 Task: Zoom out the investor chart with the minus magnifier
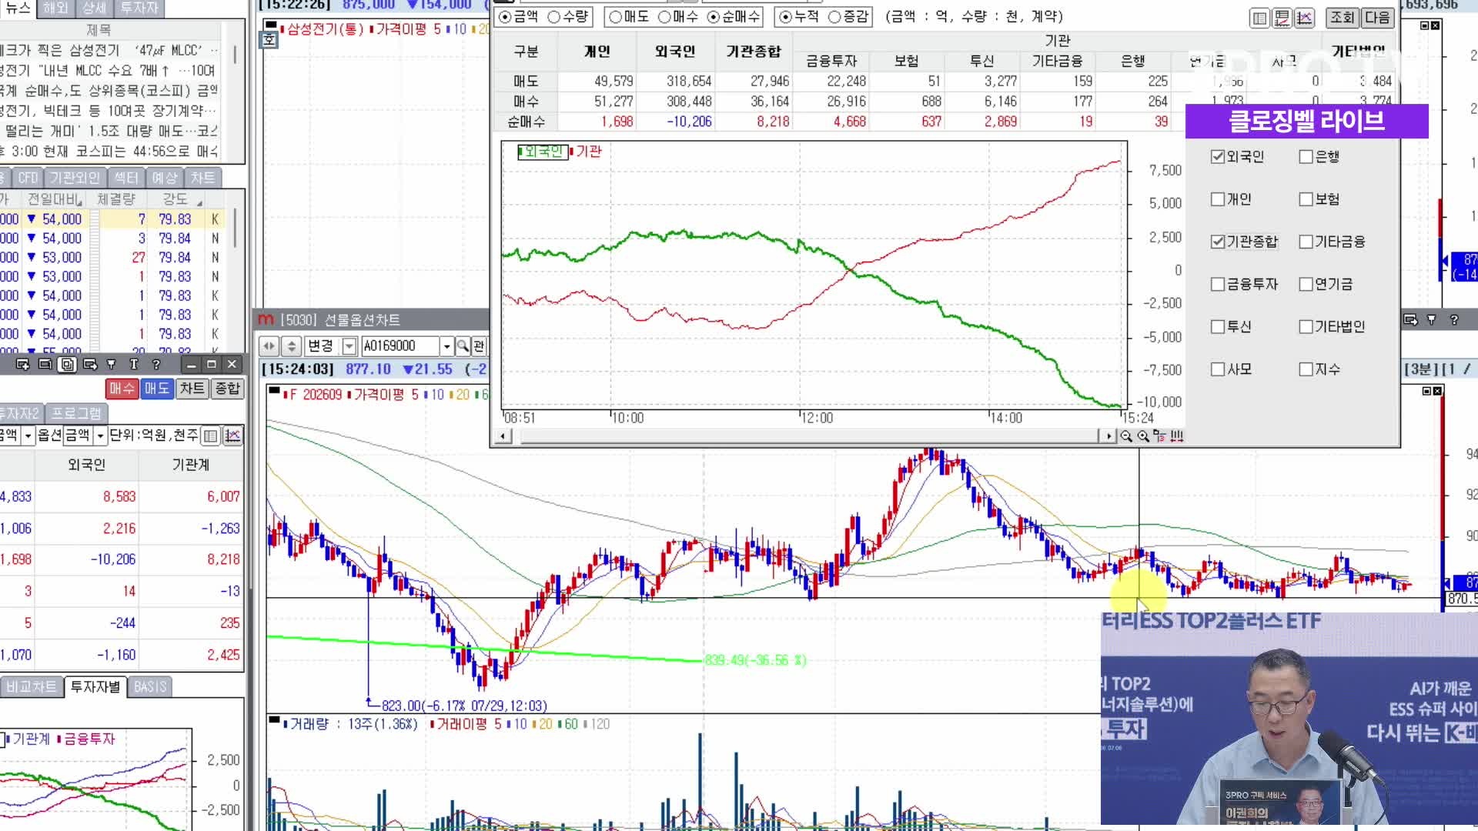pos(1126,436)
